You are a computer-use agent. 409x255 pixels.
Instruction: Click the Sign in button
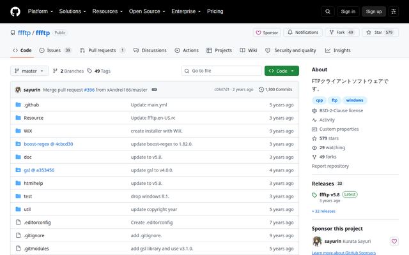pyautogui.click(x=348, y=11)
